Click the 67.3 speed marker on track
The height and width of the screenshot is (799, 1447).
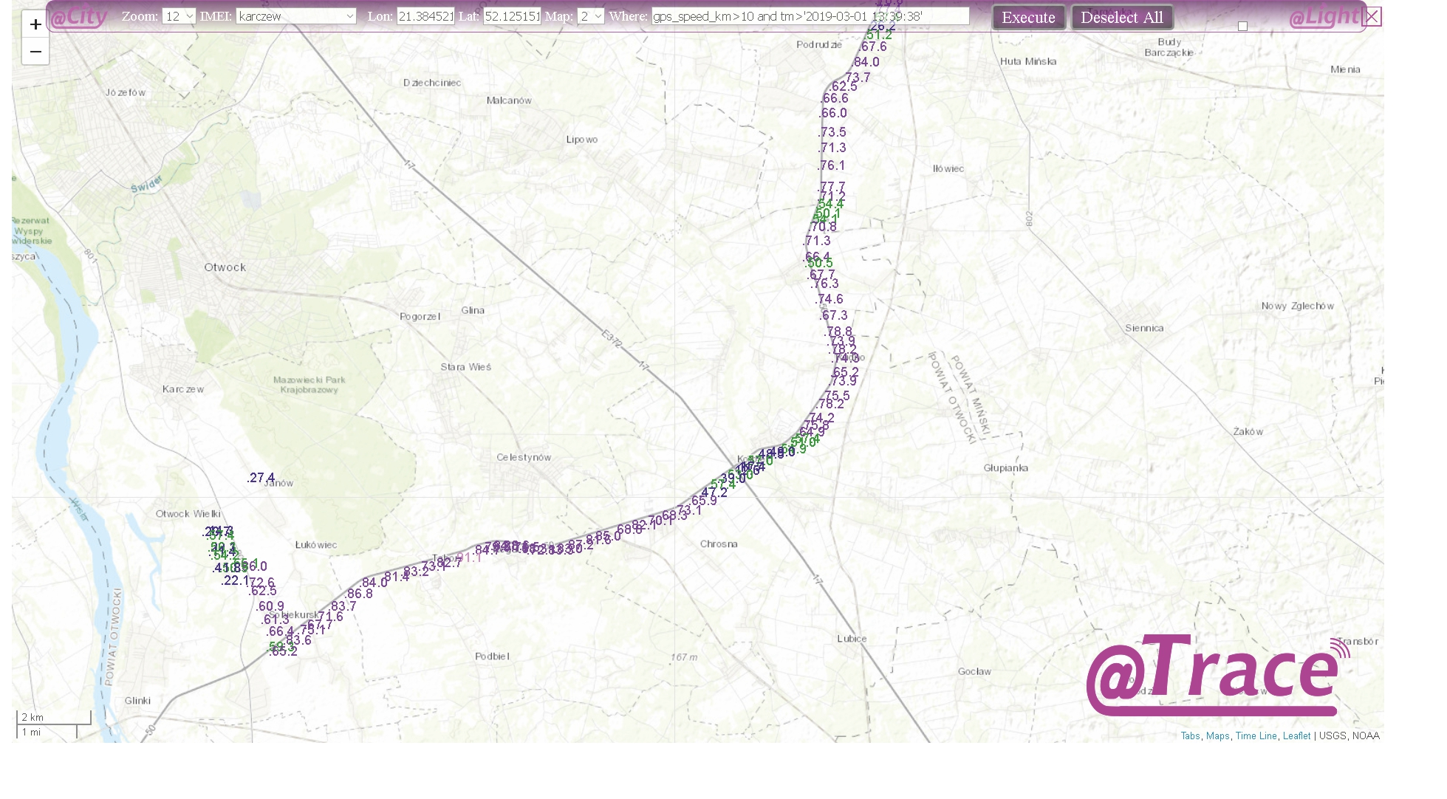click(834, 315)
